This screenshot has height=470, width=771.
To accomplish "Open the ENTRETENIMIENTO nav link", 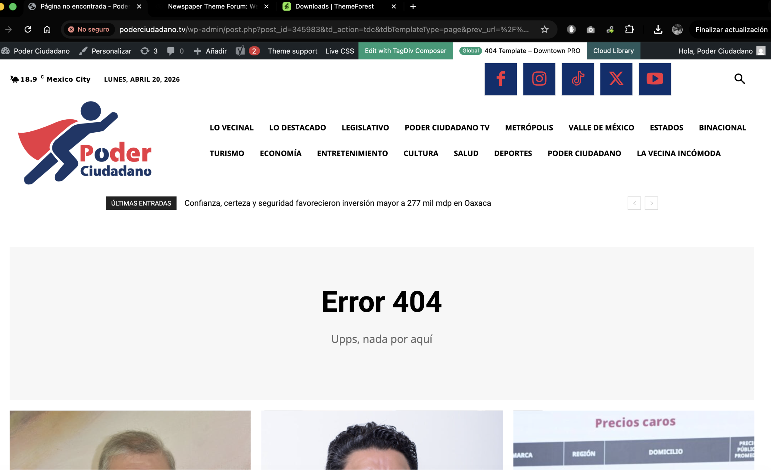I will 352,153.
